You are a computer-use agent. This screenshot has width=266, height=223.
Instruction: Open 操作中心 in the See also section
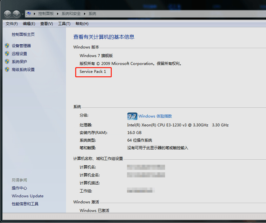tap(19, 188)
